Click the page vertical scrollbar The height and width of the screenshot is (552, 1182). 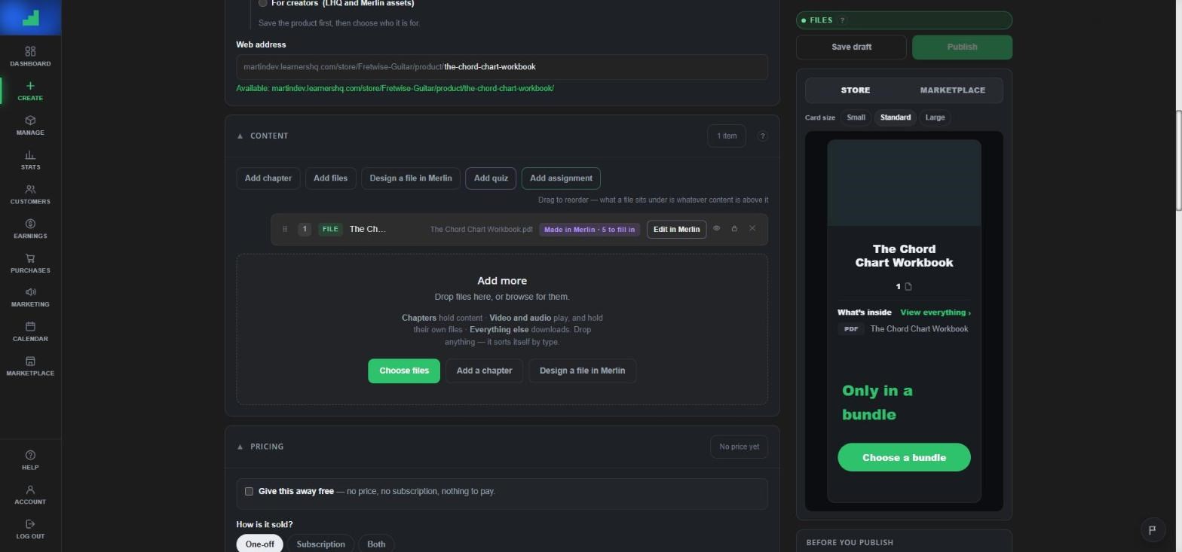(1178, 160)
